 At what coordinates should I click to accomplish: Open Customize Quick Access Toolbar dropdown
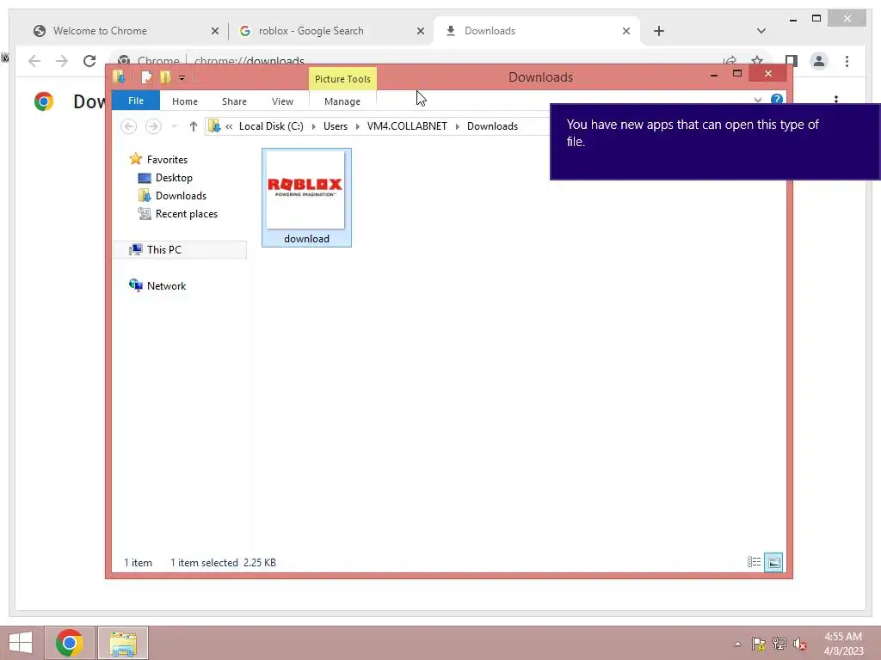tap(182, 78)
